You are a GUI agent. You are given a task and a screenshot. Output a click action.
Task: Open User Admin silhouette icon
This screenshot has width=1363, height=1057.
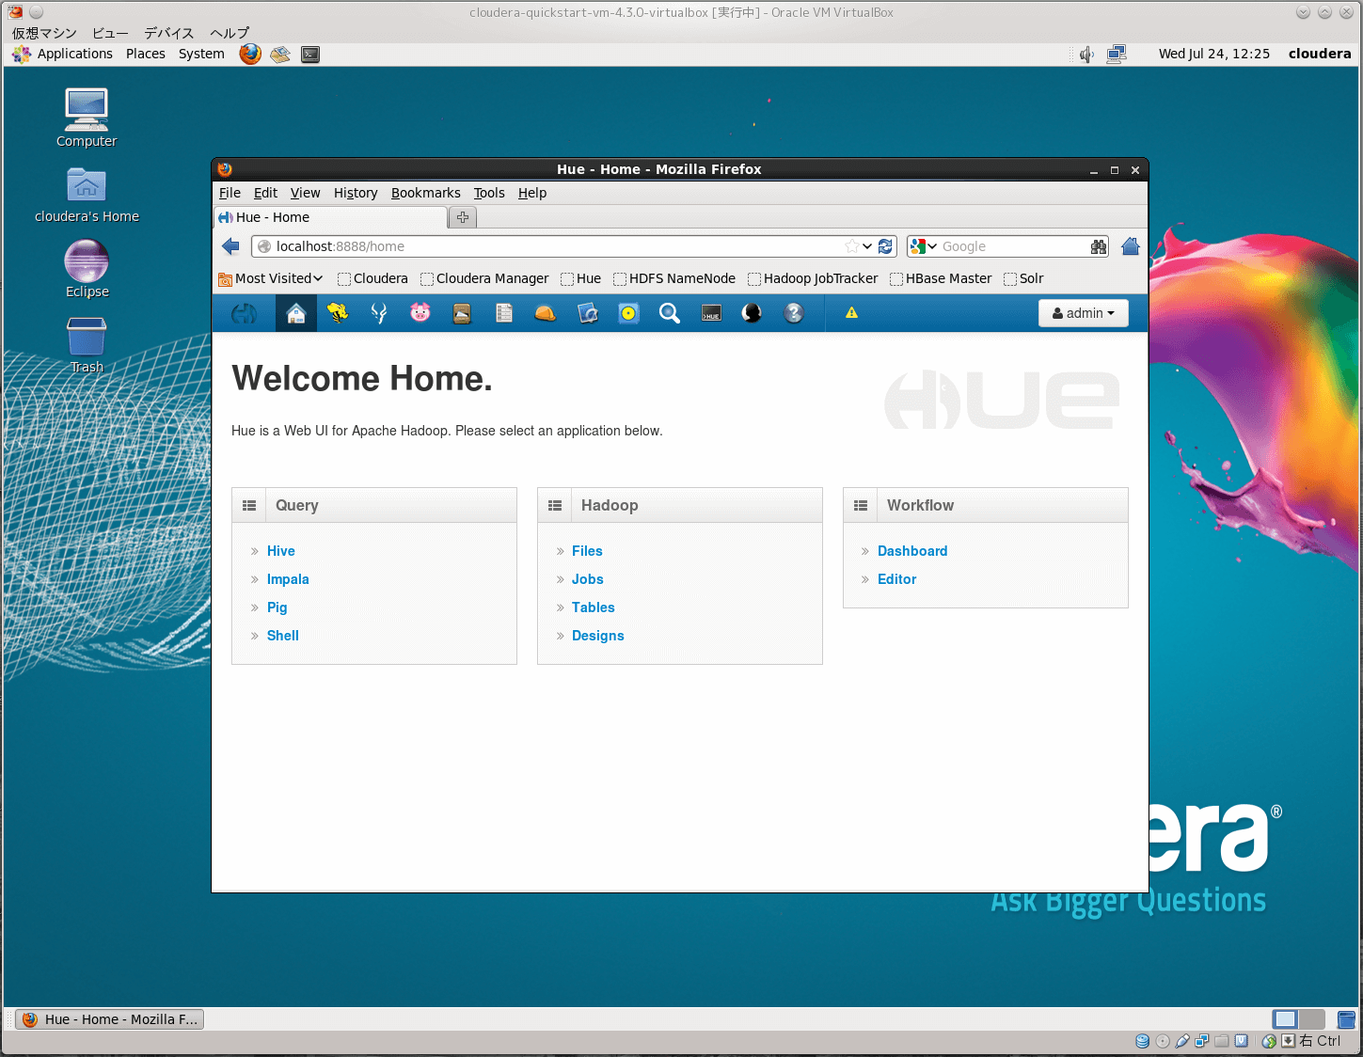[752, 313]
